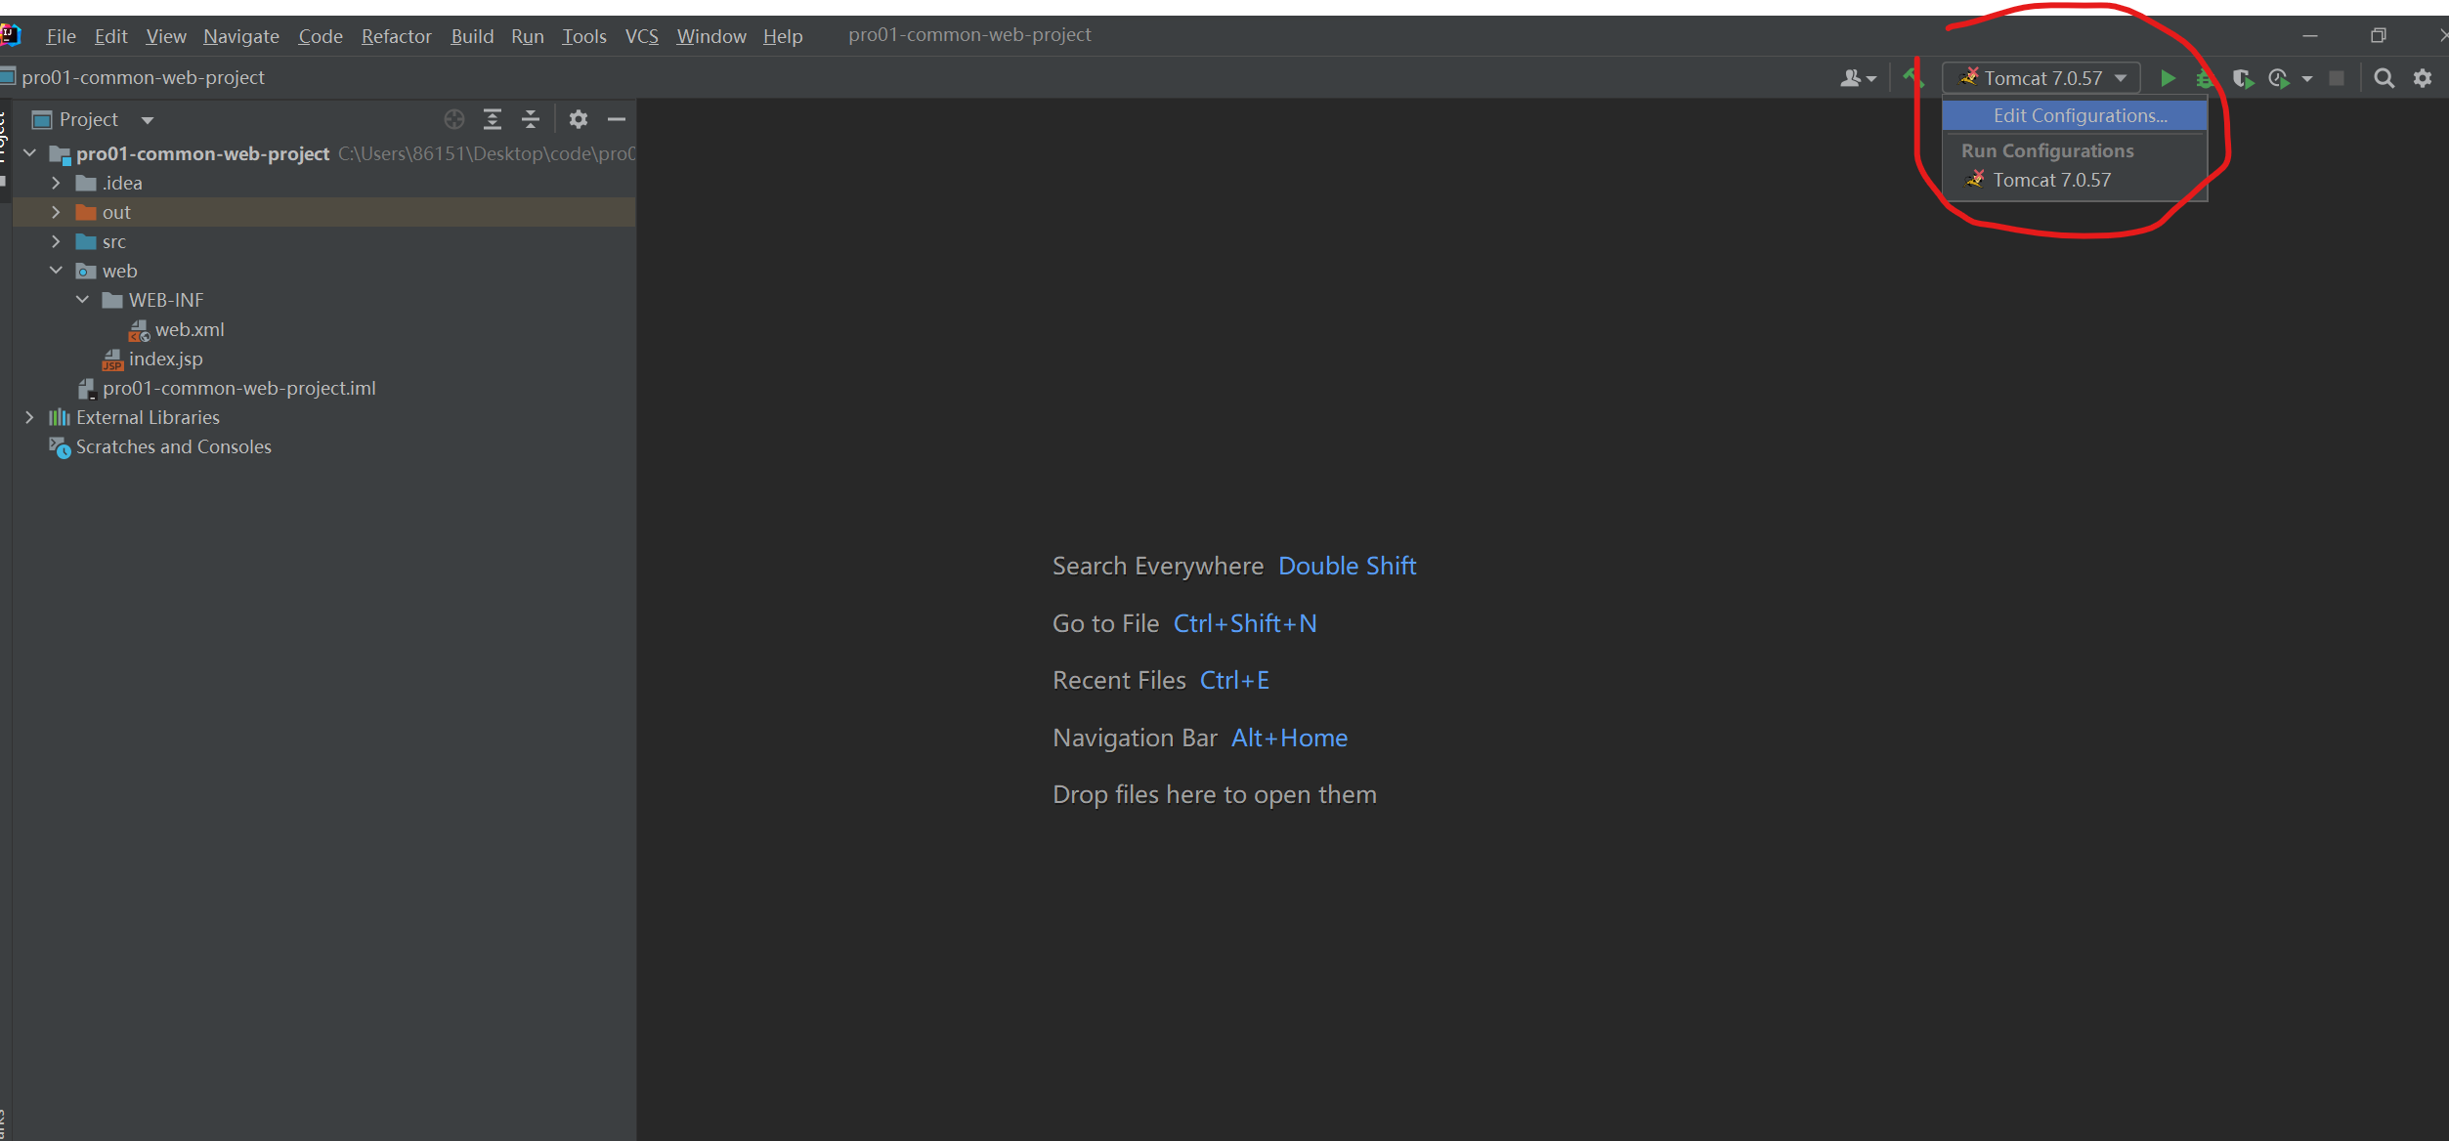This screenshot has width=2449, height=1141.
Task: Click the Run (green play) button
Action: (2167, 76)
